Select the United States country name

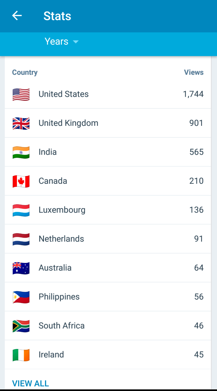tap(64, 94)
